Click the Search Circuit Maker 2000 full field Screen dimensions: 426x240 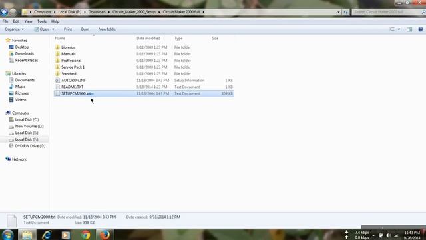(x=387, y=12)
